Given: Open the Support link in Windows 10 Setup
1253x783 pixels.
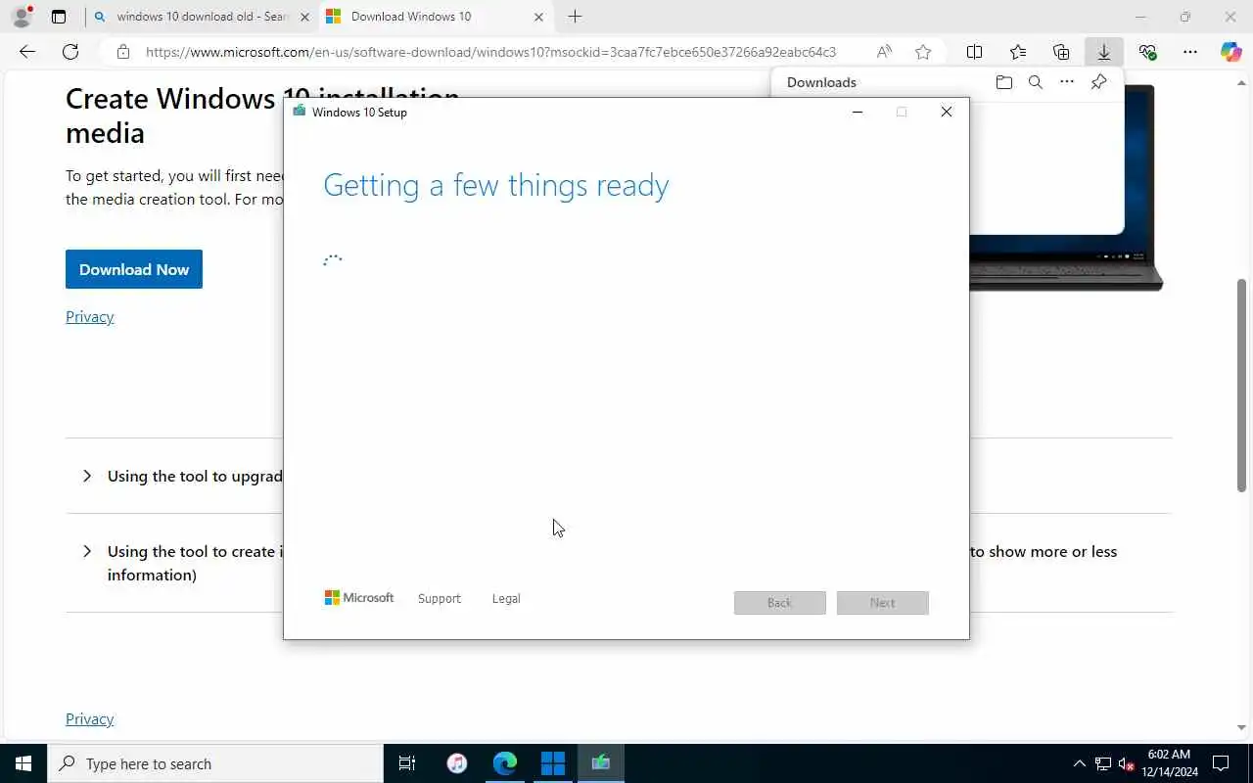Looking at the screenshot, I should (440, 598).
